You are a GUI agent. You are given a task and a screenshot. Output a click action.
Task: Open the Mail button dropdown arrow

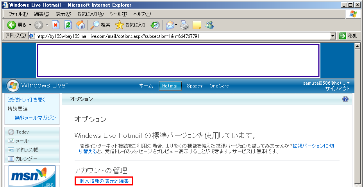tap(176, 25)
